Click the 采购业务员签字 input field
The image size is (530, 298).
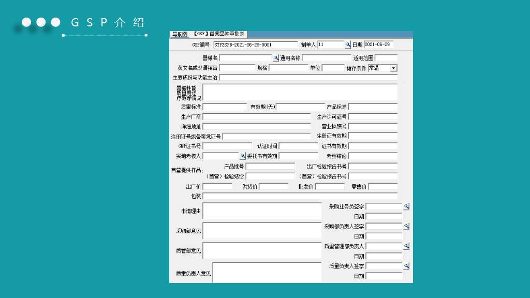tap(384, 206)
